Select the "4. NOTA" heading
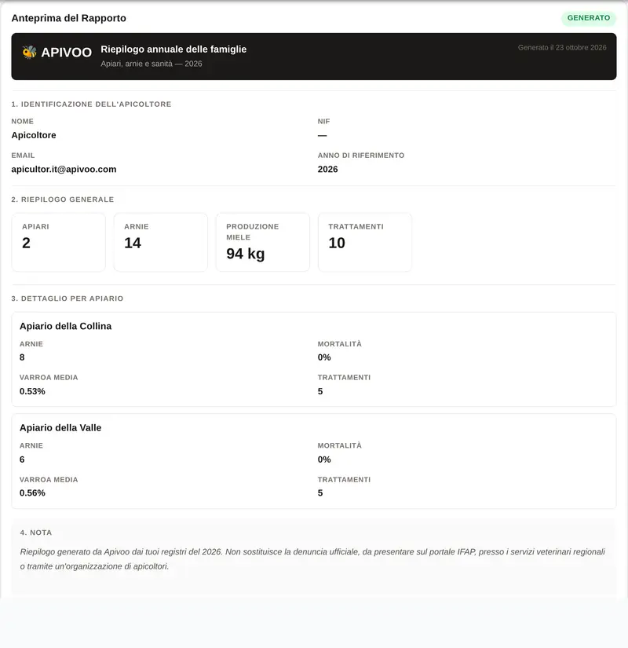This screenshot has height=648, width=628. click(x=36, y=533)
